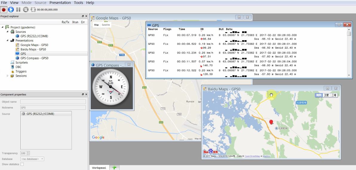Open the Presentation menu

(60, 3)
